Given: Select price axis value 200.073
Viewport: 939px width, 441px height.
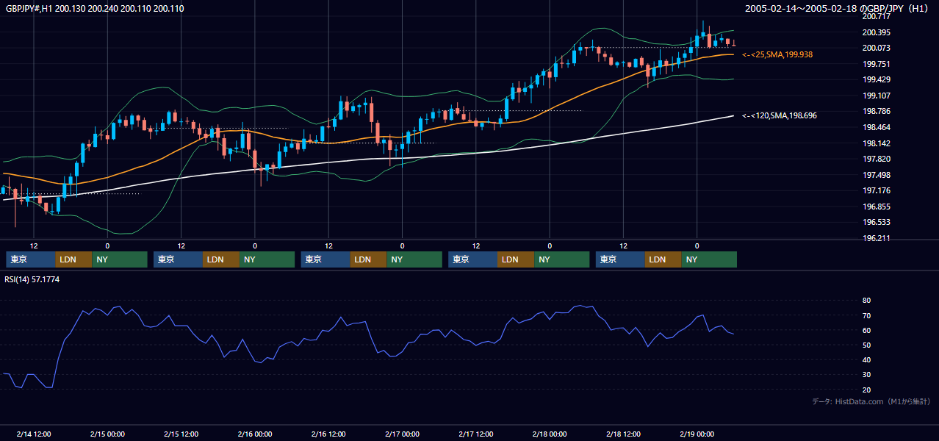Looking at the screenshot, I should pos(876,48).
